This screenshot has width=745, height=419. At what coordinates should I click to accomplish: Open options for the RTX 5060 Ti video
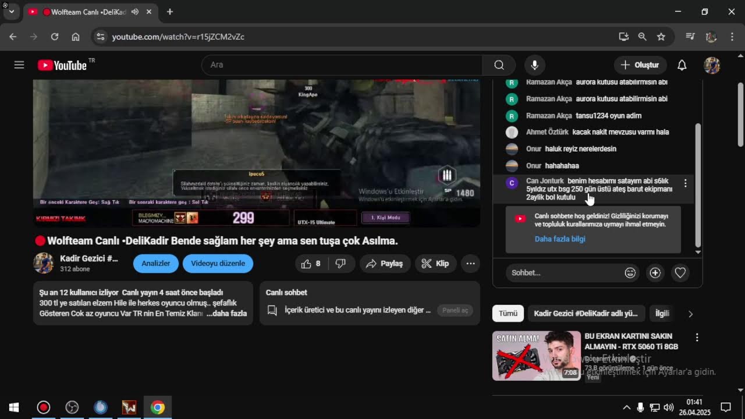(x=697, y=338)
